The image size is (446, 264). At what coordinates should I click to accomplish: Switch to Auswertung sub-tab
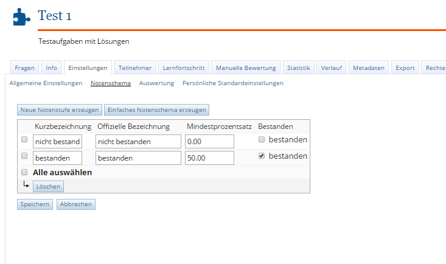point(156,83)
